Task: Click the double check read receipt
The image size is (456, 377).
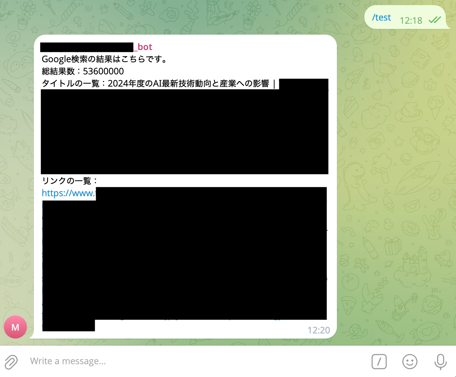Action: coord(435,20)
